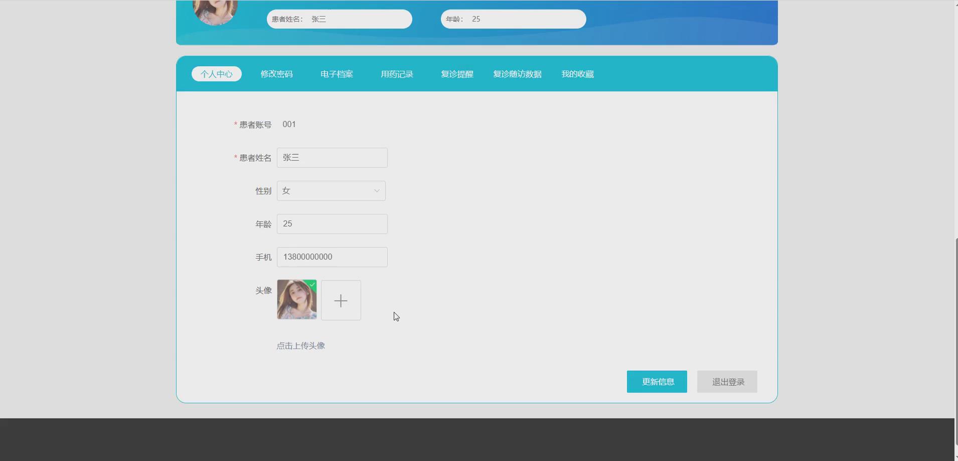
Task: Click the 手机 phone number field
Action: [332, 257]
